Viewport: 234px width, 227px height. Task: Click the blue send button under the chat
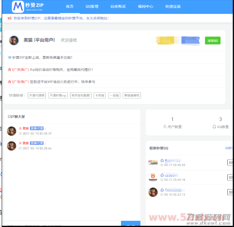click(131, 224)
